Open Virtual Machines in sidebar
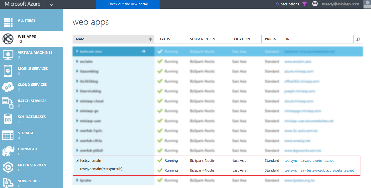The height and width of the screenshot is (188, 371). pyautogui.click(x=31, y=55)
